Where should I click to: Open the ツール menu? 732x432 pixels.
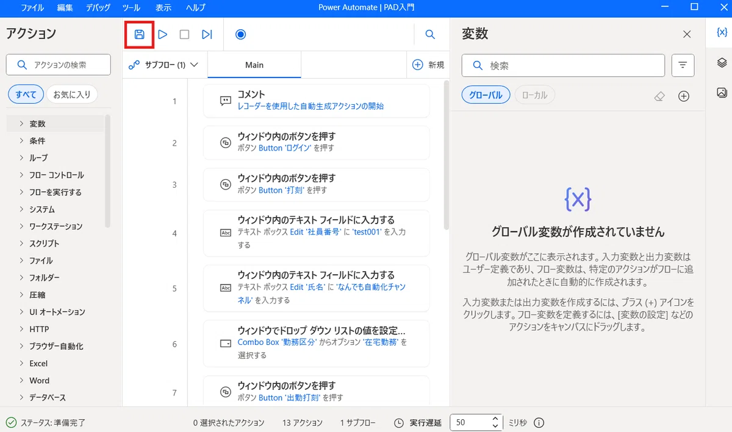pos(131,8)
